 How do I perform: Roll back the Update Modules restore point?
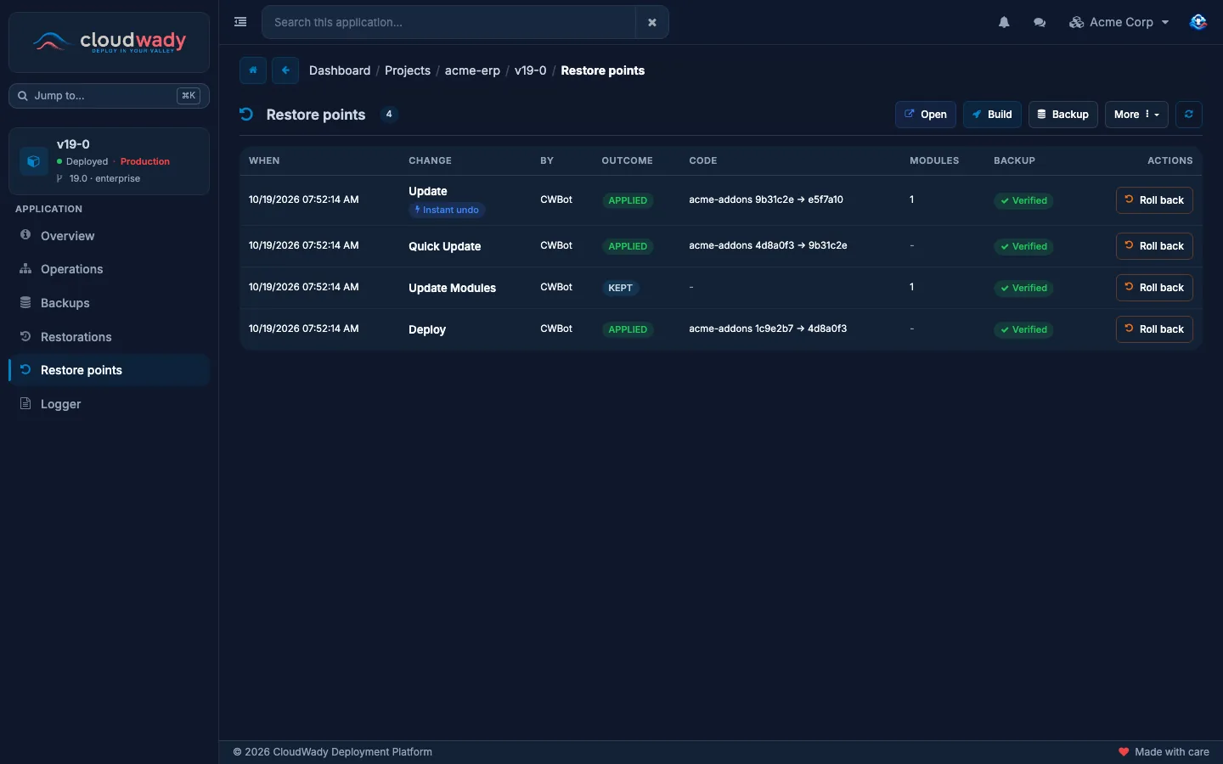[1154, 288]
